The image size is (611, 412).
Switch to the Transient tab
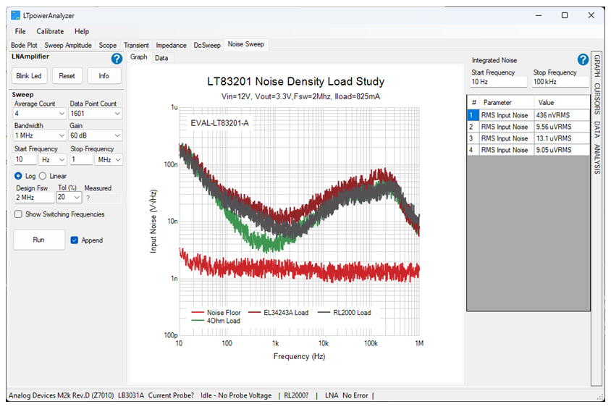136,45
